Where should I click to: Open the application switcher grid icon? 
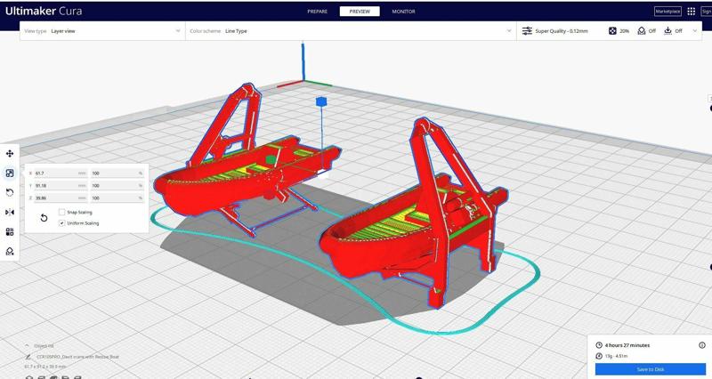pyautogui.click(x=692, y=12)
